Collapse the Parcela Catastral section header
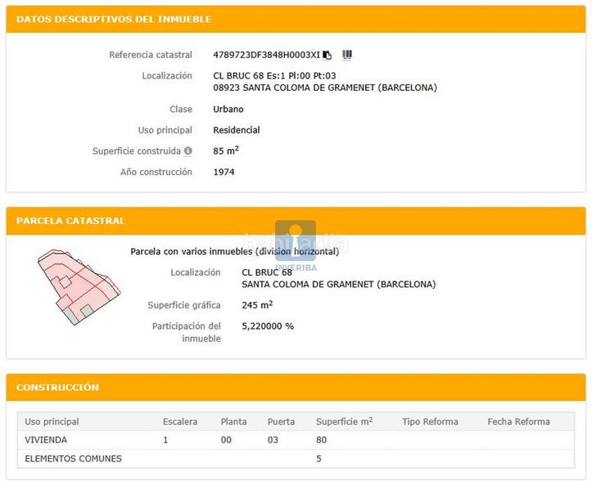This screenshot has height=491, width=592. click(x=70, y=221)
